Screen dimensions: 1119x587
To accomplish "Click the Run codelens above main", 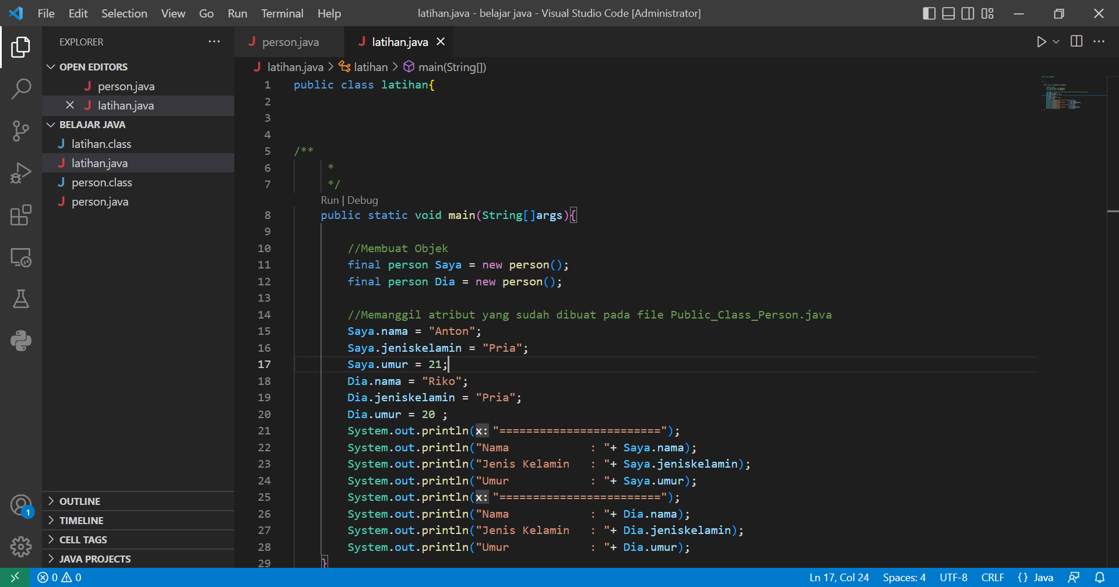I will (329, 200).
